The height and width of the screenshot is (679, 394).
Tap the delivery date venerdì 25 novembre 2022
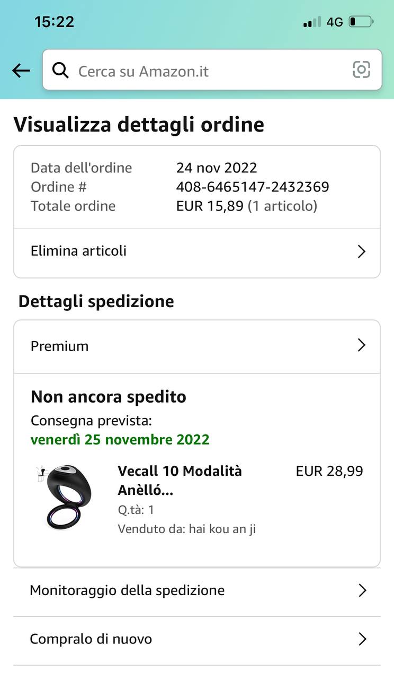click(120, 440)
